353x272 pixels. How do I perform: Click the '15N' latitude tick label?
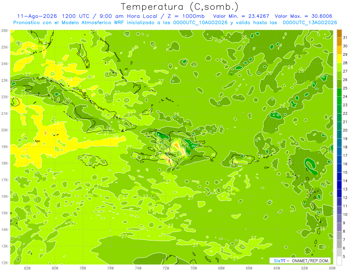[4, 213]
